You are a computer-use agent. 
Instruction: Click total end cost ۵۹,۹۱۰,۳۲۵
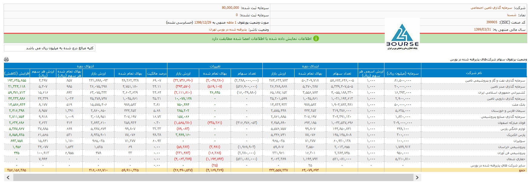(130, 170)
